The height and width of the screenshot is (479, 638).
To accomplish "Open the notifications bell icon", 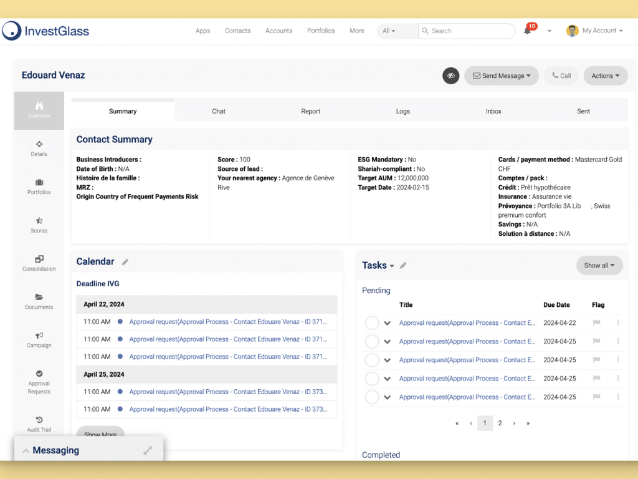I will (527, 31).
